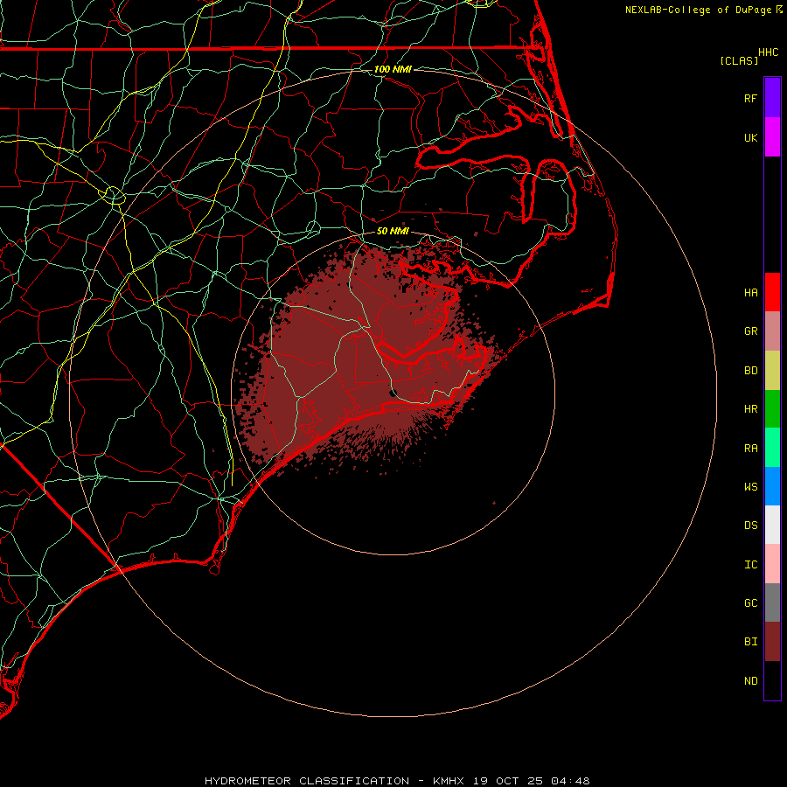Click the HHC legend header
This screenshot has width=787, height=787.
tap(768, 52)
